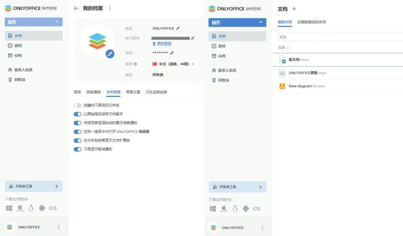The height and width of the screenshot is (236, 403).
Task: Select the 我的文档 tab
Action: coord(285,22)
